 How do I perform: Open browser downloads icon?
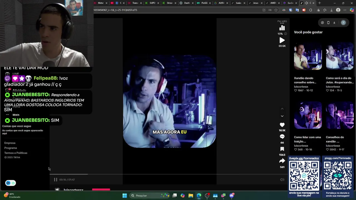332,10
